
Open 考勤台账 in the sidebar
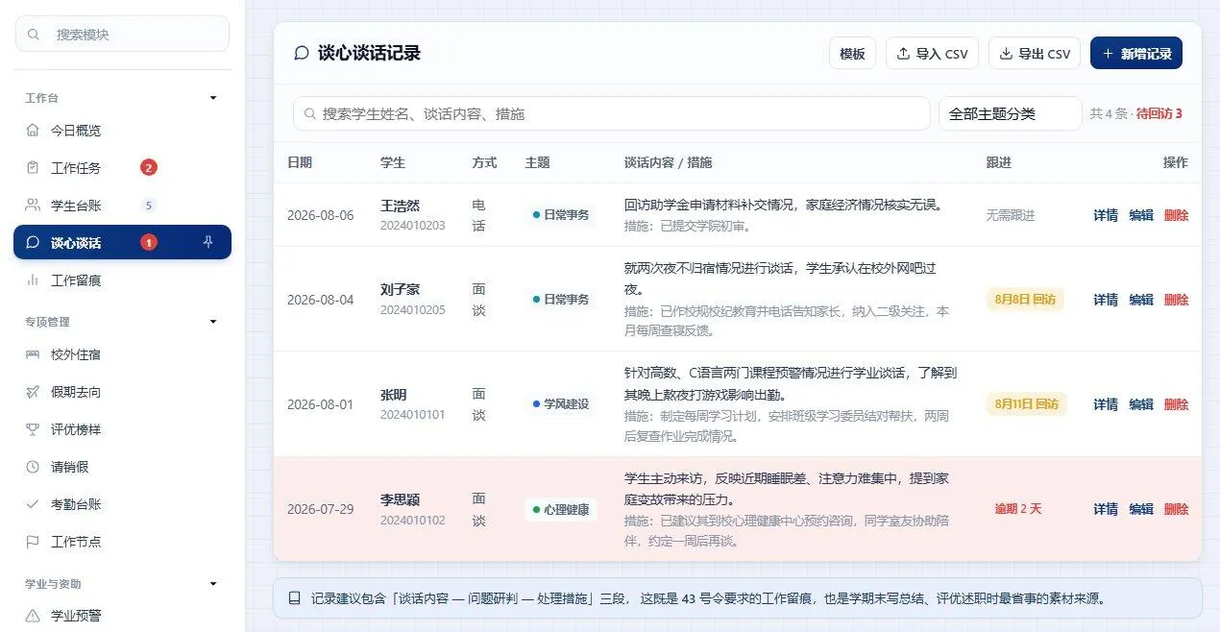pyautogui.click(x=122, y=504)
